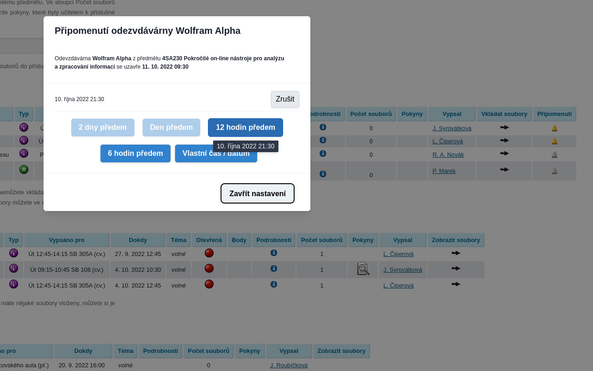Viewport: 593px width, 371px height.
Task: Open the magnifier instructions icon in the Pokyny column
Action: pyautogui.click(x=363, y=269)
